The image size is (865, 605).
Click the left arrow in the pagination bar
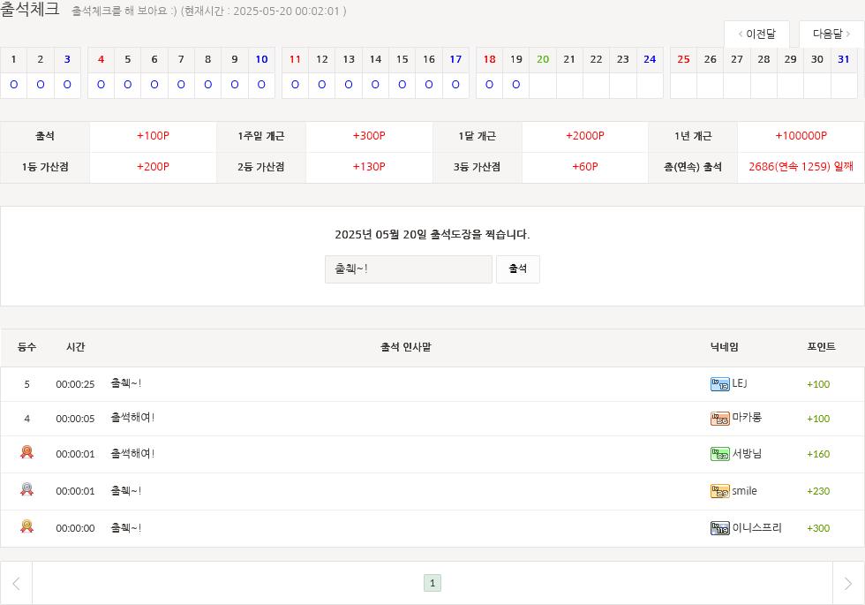(16, 583)
